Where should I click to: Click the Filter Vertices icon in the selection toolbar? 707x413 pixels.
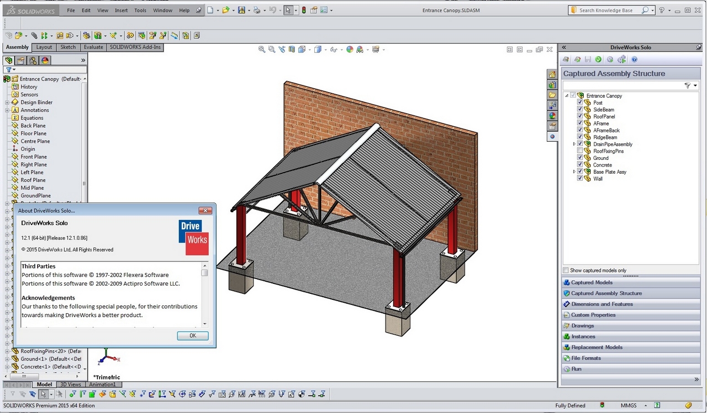73,394
